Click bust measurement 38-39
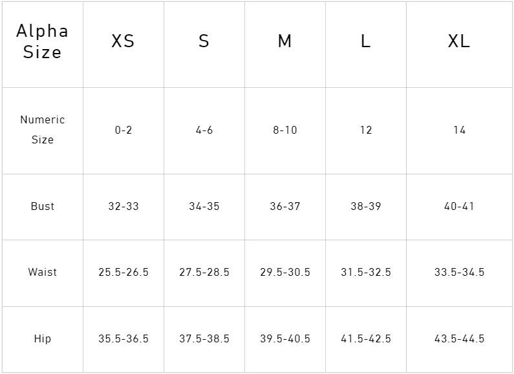 366,207
